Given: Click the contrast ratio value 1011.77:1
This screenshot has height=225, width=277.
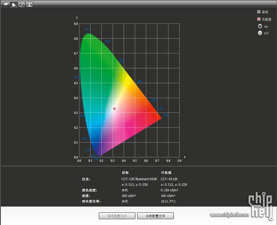Looking at the screenshot, I should click(168, 202).
